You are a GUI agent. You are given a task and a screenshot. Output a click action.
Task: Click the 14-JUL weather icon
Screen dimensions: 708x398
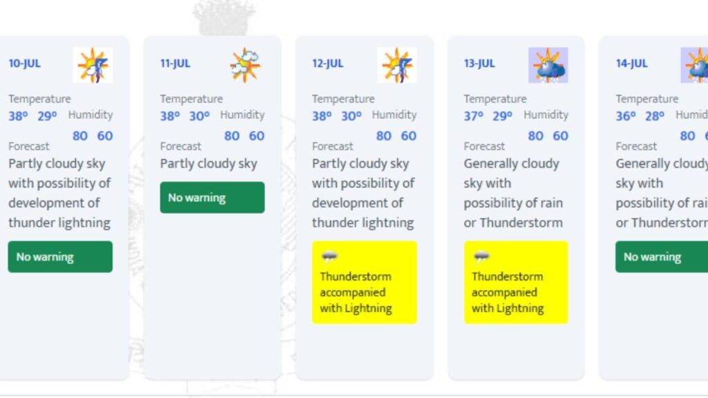(x=694, y=65)
